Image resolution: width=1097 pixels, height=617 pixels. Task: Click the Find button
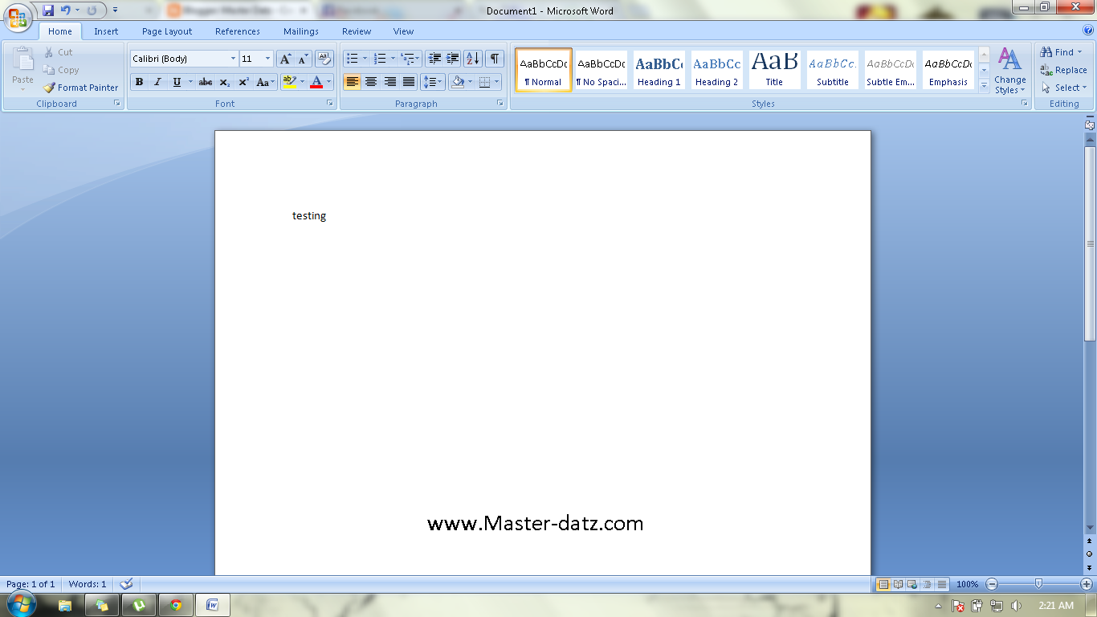pyautogui.click(x=1062, y=52)
